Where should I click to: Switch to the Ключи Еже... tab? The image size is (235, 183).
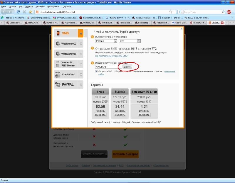click(x=179, y=23)
